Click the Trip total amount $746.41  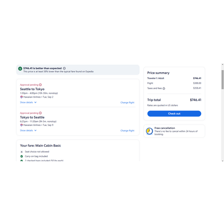click(196, 100)
